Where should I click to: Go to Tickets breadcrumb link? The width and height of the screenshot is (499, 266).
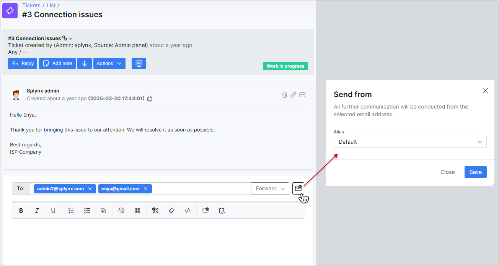coord(31,5)
